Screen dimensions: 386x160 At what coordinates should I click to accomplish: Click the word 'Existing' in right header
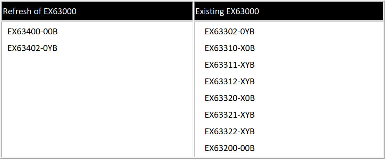click(x=210, y=11)
